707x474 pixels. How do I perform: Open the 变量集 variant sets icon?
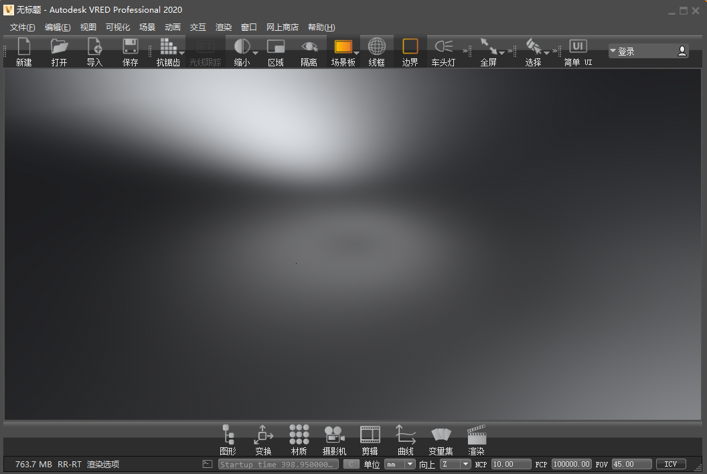pos(441,434)
